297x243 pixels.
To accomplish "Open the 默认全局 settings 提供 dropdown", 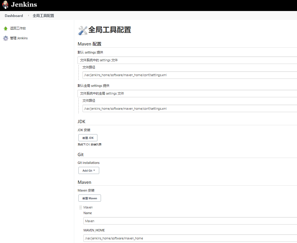I will (187, 93).
